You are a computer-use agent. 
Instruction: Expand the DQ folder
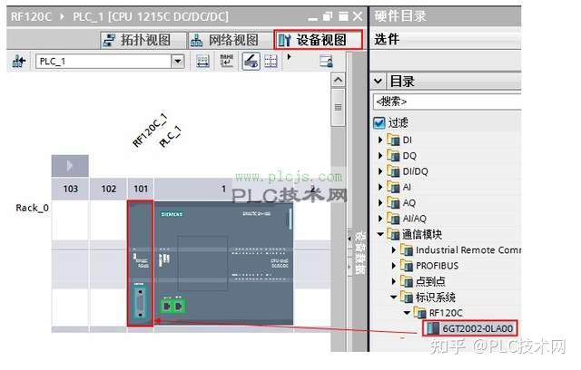pos(380,156)
